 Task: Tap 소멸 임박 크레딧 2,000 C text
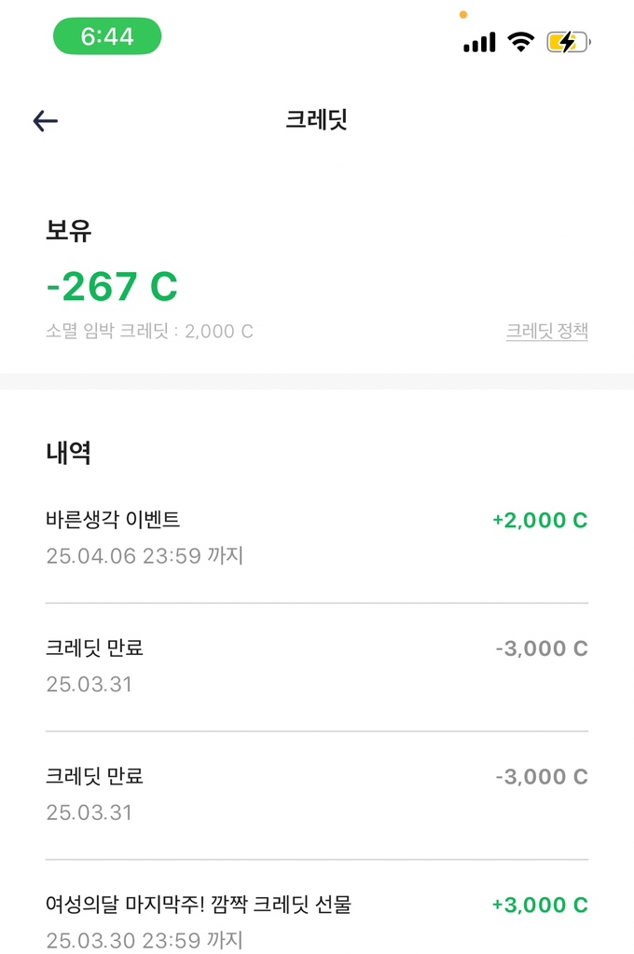pos(149,332)
